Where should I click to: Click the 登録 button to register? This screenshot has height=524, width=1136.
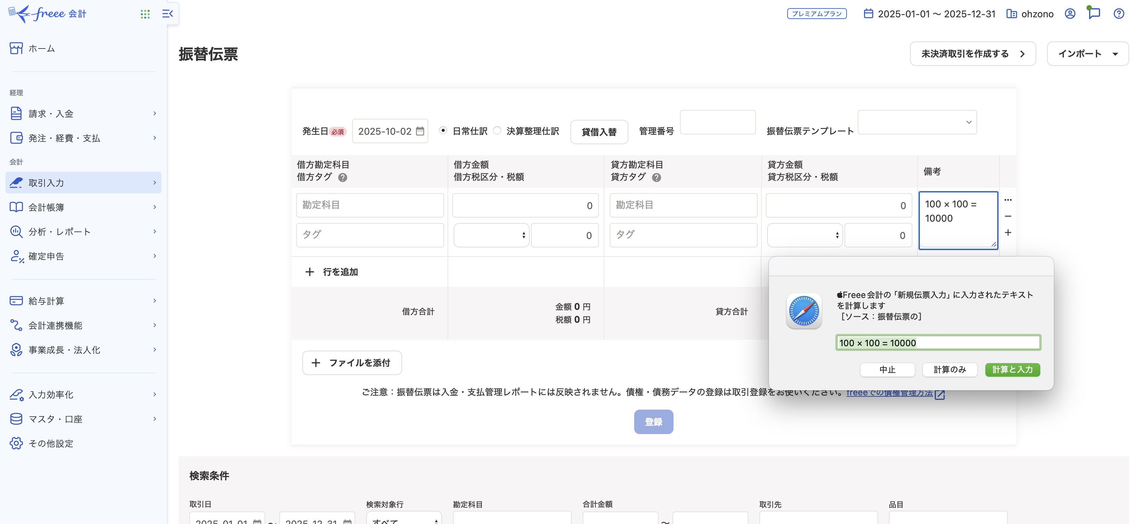pyautogui.click(x=654, y=422)
